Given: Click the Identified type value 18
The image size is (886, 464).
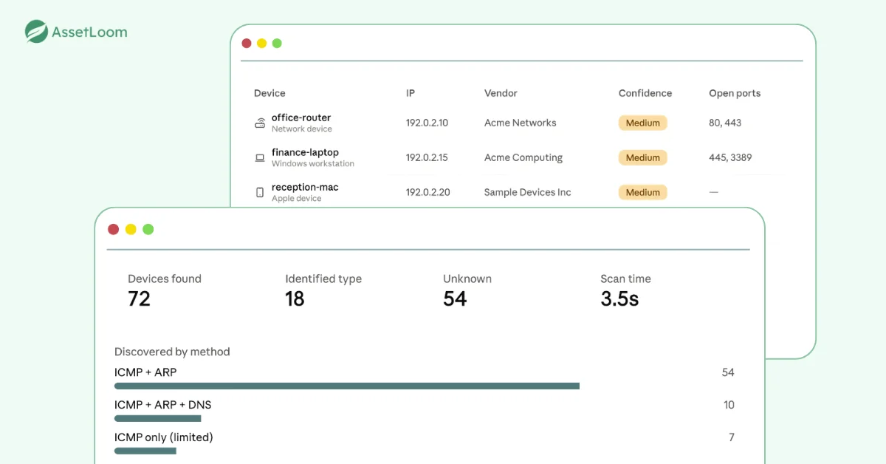Looking at the screenshot, I should pyautogui.click(x=295, y=298).
